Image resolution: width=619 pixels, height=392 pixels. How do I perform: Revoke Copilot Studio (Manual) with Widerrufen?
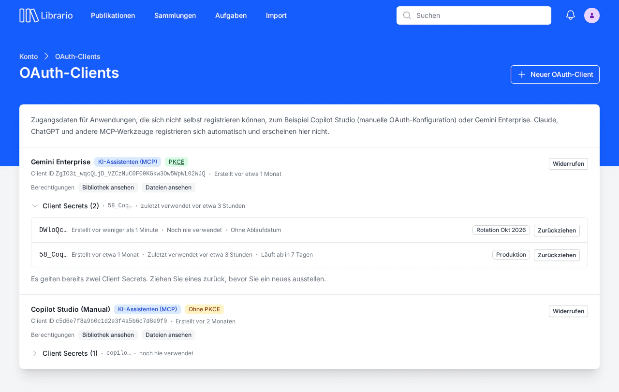tap(568, 311)
